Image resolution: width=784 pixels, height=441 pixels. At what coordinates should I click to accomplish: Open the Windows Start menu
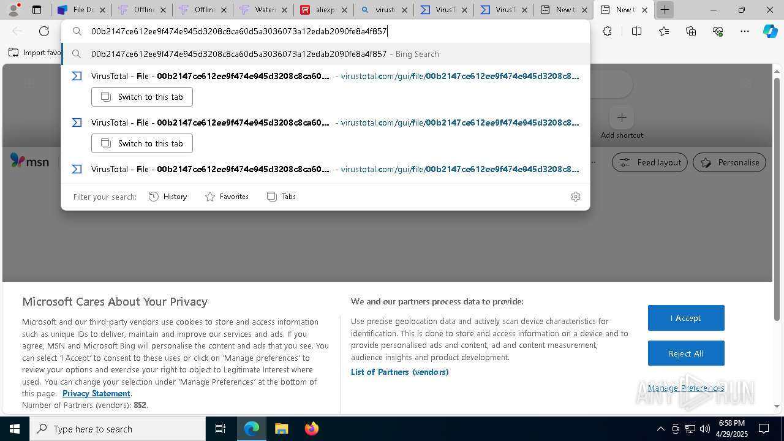coord(15,429)
